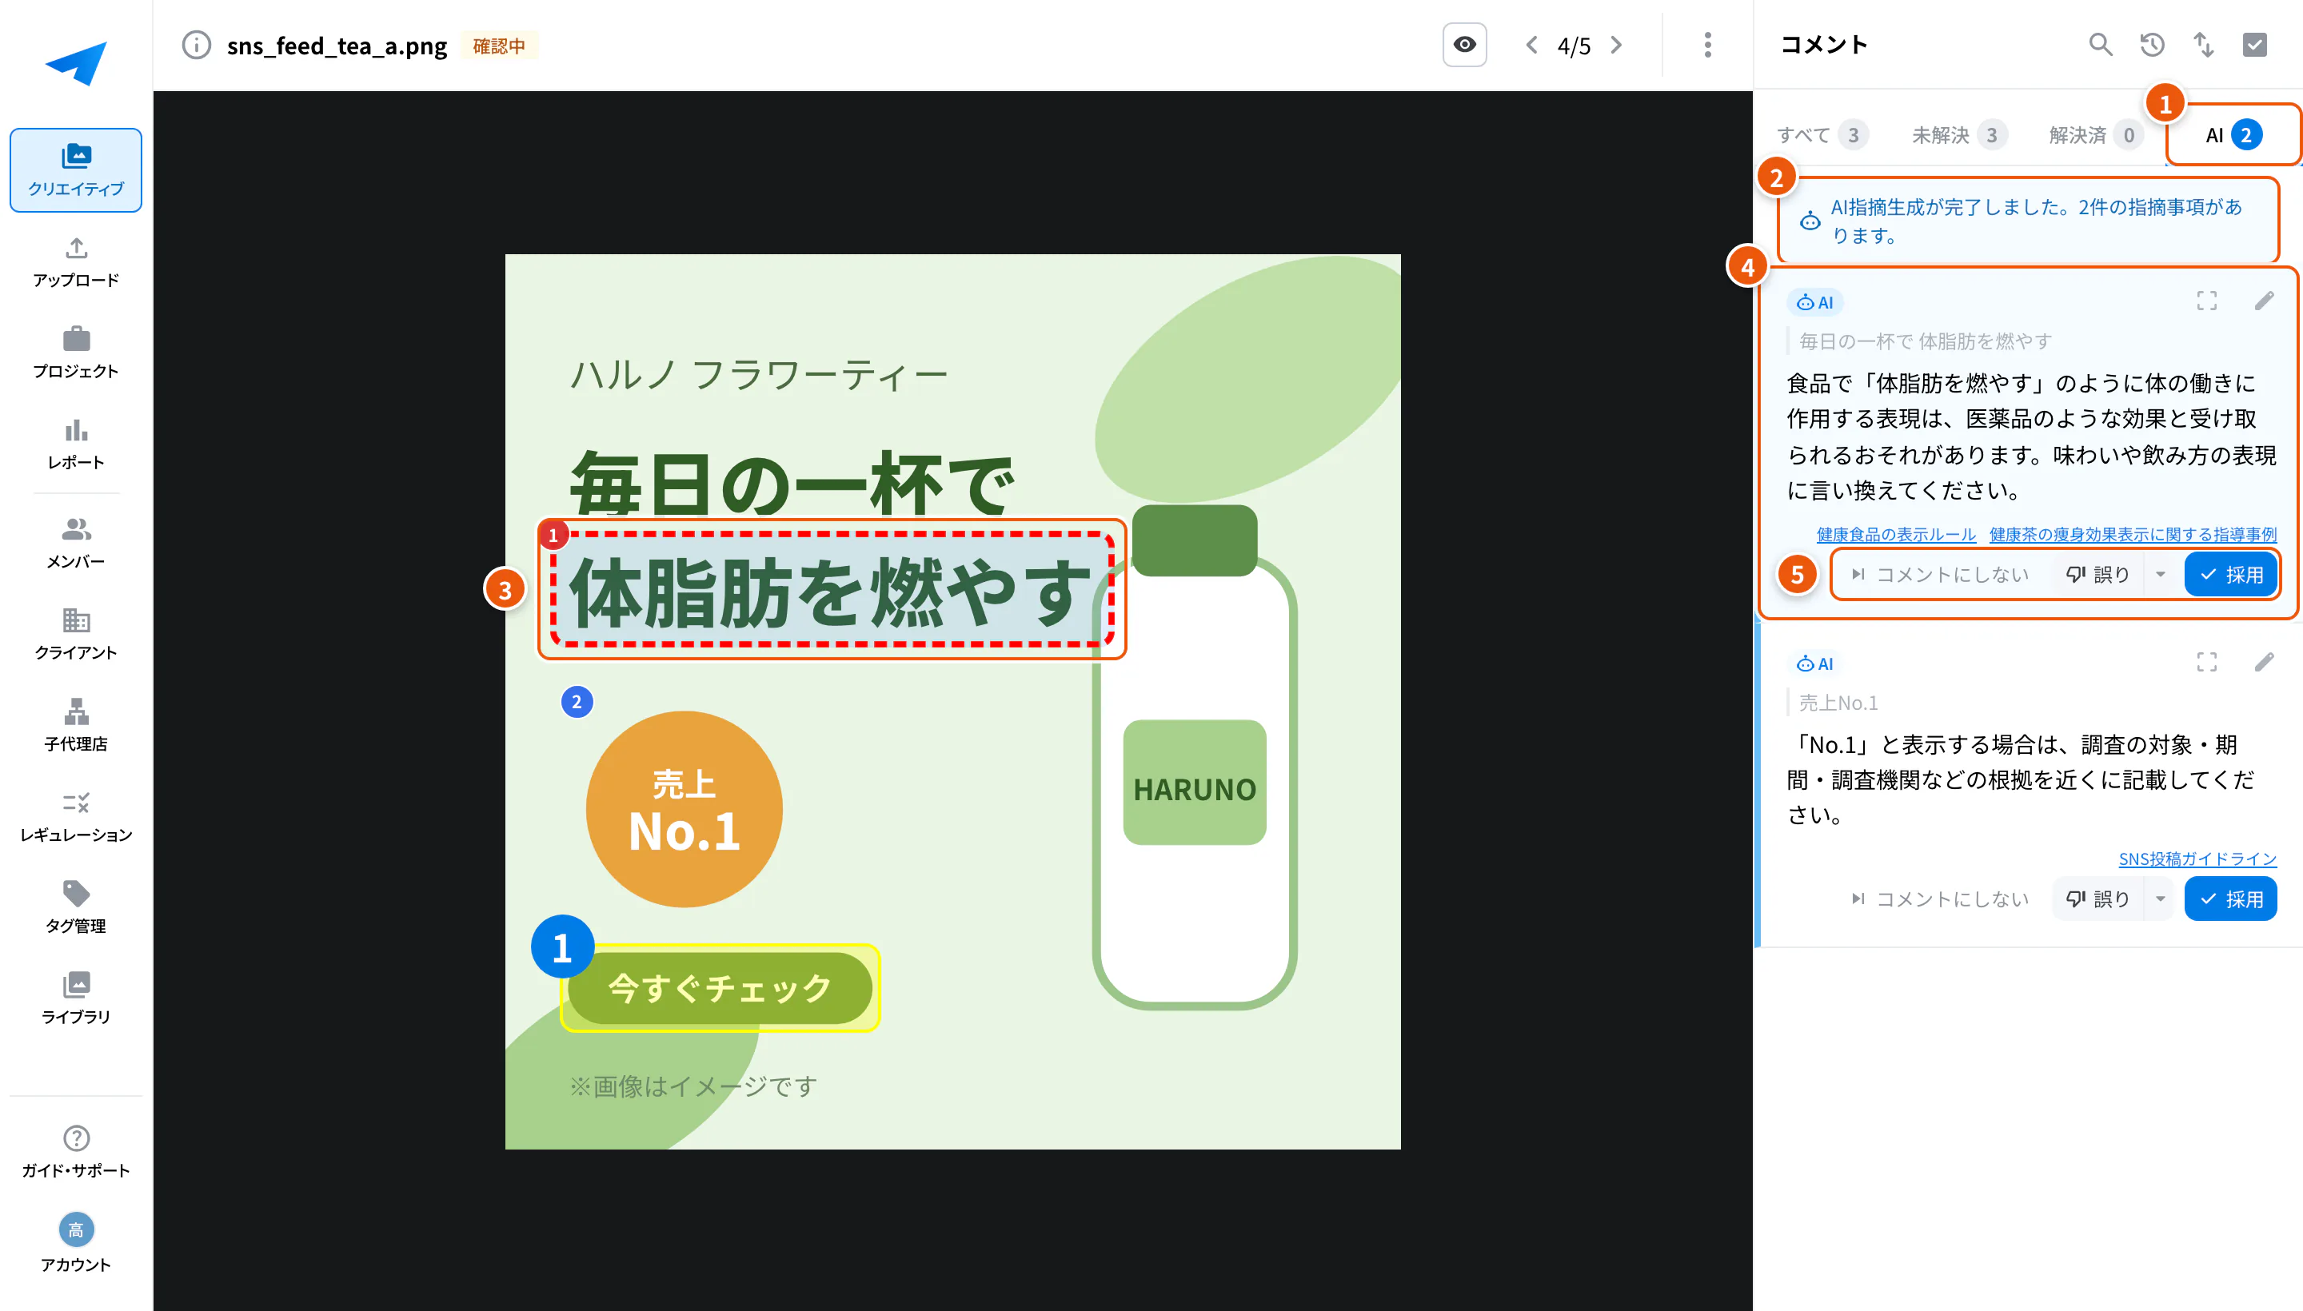
Task: Open the クリエイティブ section
Action: point(76,170)
